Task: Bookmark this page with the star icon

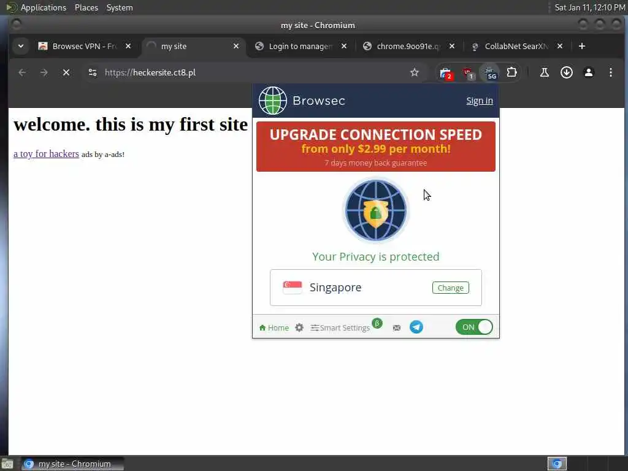Action: coord(414,72)
